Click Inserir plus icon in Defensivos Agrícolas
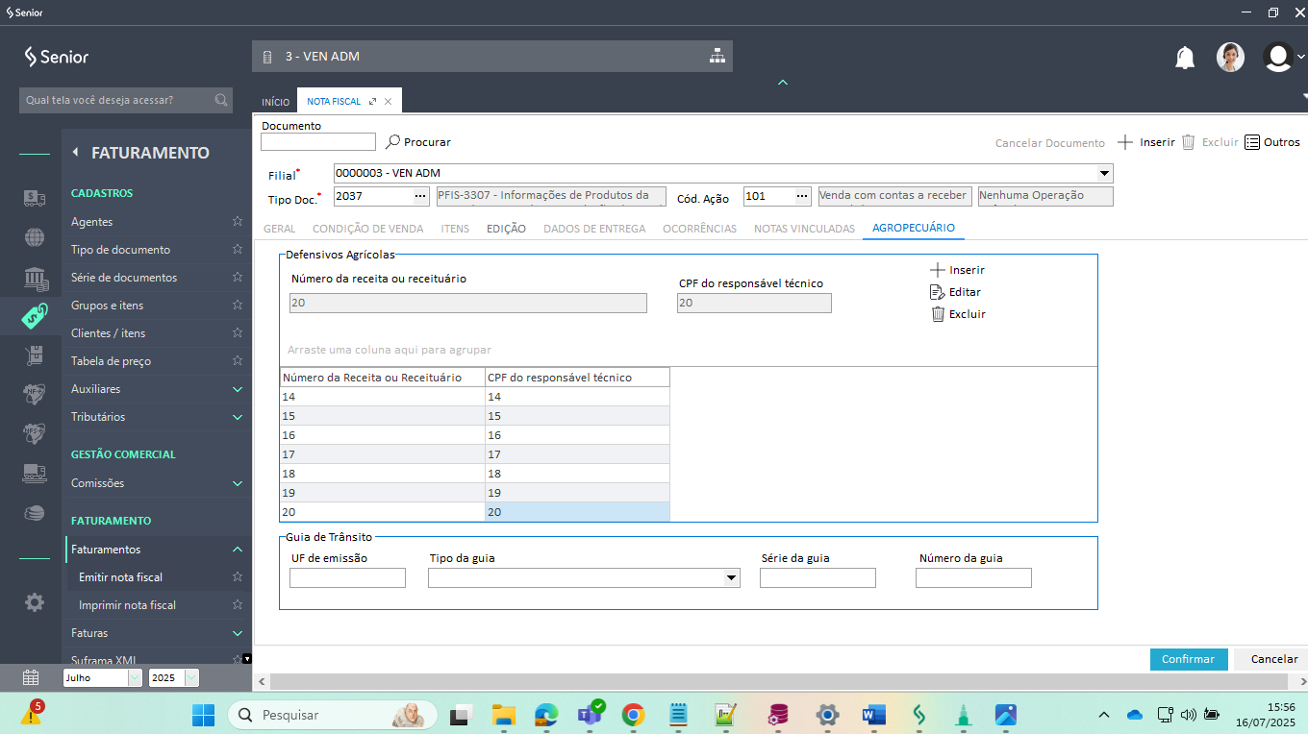The width and height of the screenshot is (1308, 734). pos(938,270)
